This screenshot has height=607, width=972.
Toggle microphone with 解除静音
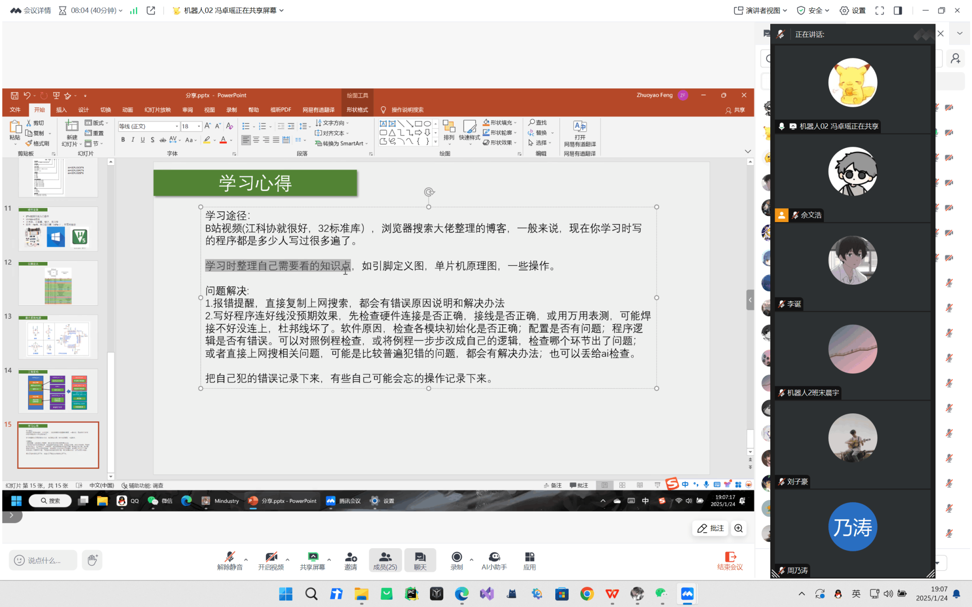[x=230, y=560]
